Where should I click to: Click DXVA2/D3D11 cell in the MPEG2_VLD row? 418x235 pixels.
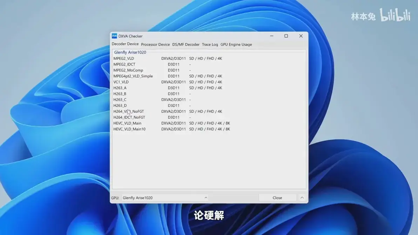(174, 58)
